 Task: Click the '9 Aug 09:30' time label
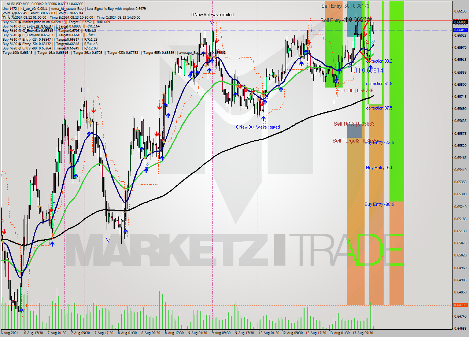(x=221, y=333)
